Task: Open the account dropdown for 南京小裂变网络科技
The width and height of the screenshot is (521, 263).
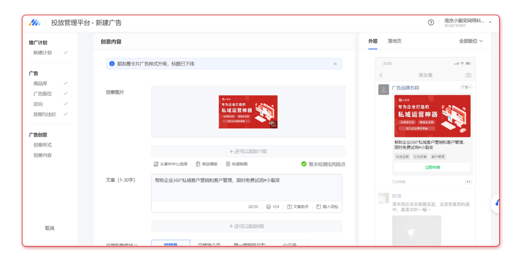Action: point(490,23)
